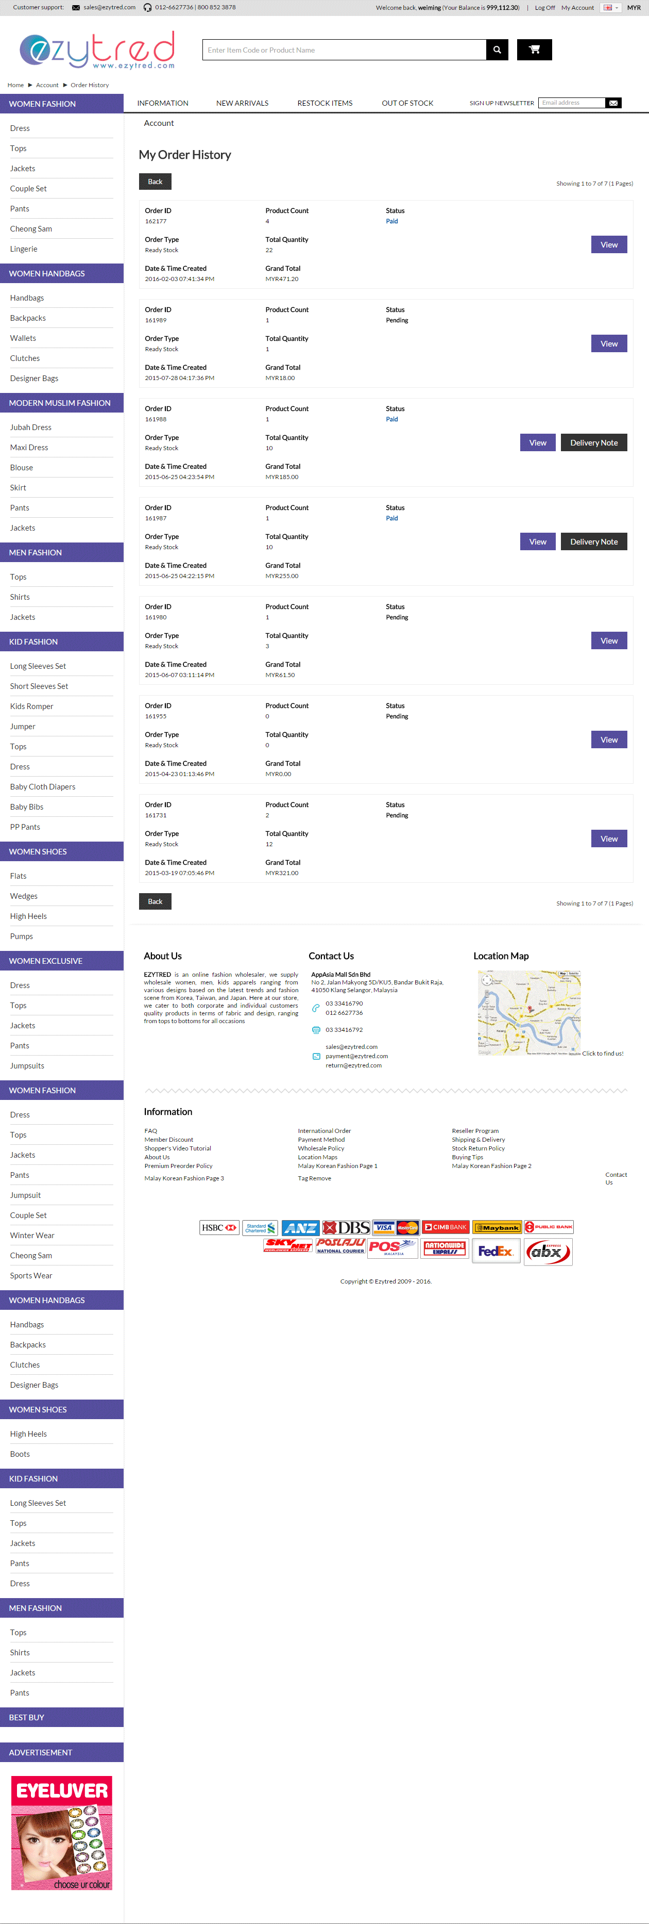Click the headset phone support icon
The width and height of the screenshot is (649, 1924).
click(x=148, y=7)
